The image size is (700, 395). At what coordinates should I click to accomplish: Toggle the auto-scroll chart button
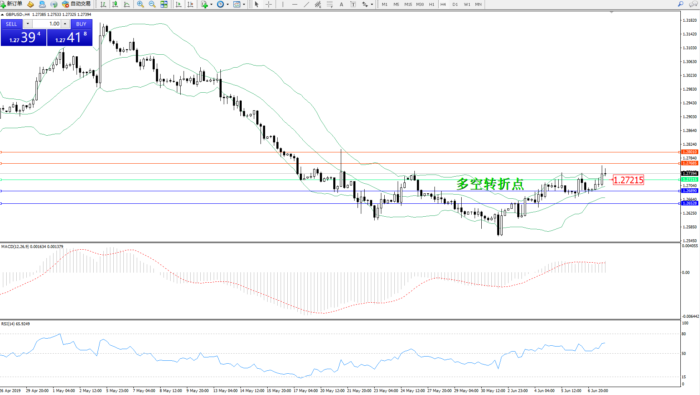pyautogui.click(x=179, y=4)
